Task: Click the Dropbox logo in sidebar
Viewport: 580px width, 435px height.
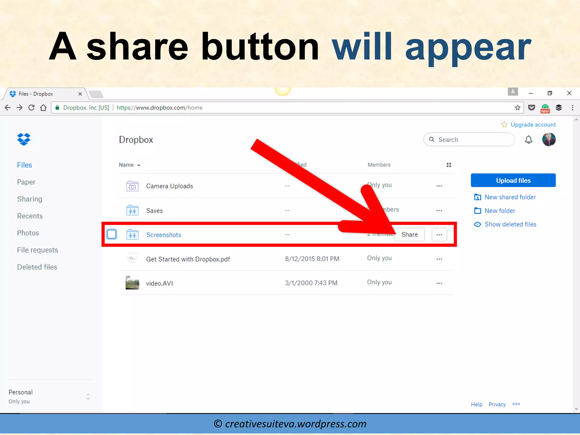Action: coord(24,139)
